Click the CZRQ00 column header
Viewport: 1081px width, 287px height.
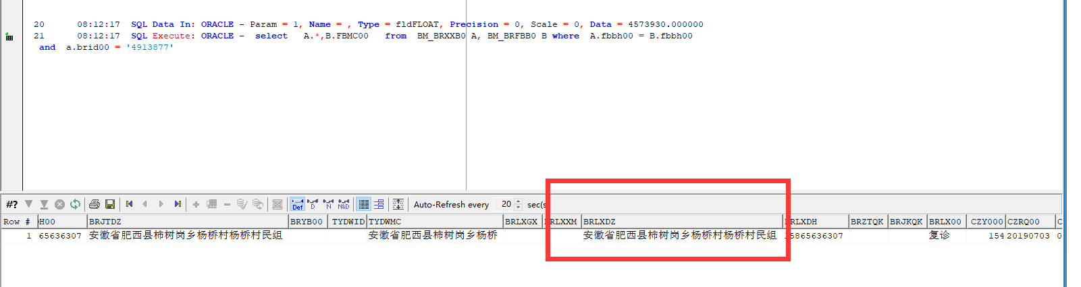coord(1030,222)
